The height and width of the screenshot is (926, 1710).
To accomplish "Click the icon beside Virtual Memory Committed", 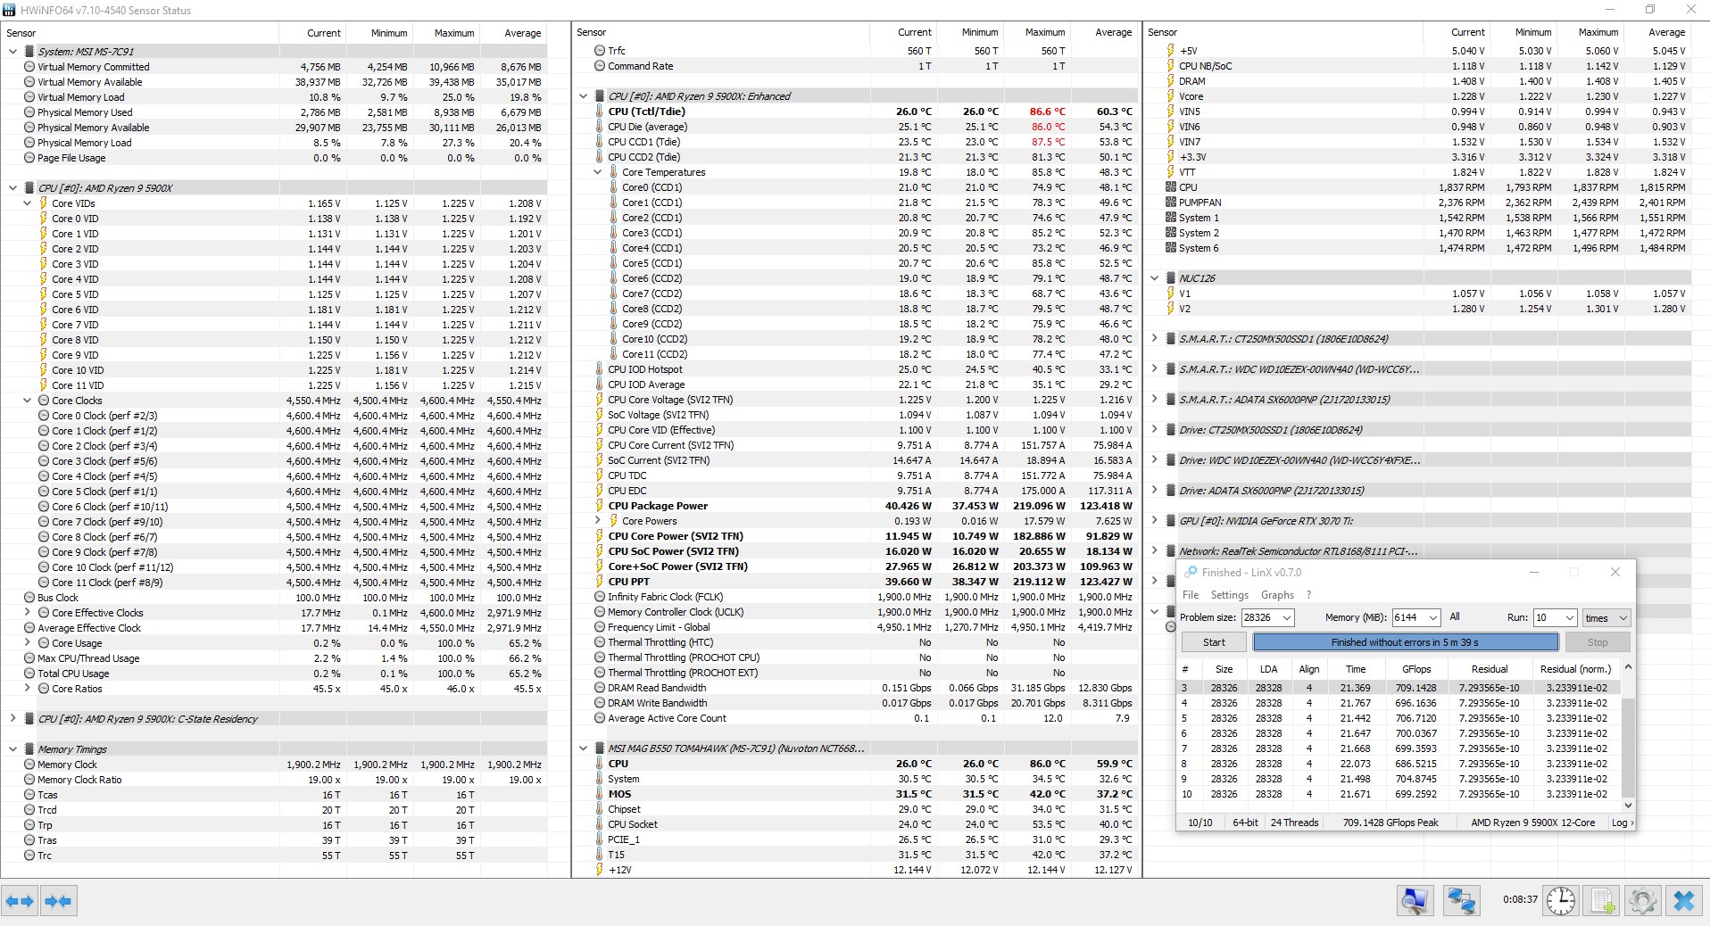I will click(29, 67).
